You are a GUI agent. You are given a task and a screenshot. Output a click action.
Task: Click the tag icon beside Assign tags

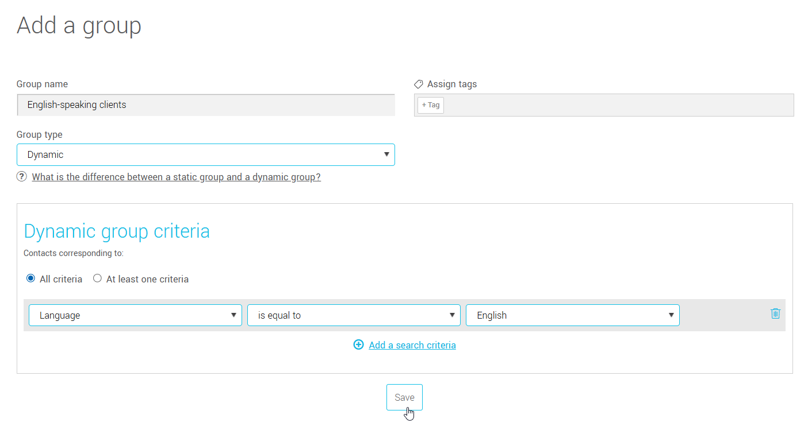[x=419, y=84]
